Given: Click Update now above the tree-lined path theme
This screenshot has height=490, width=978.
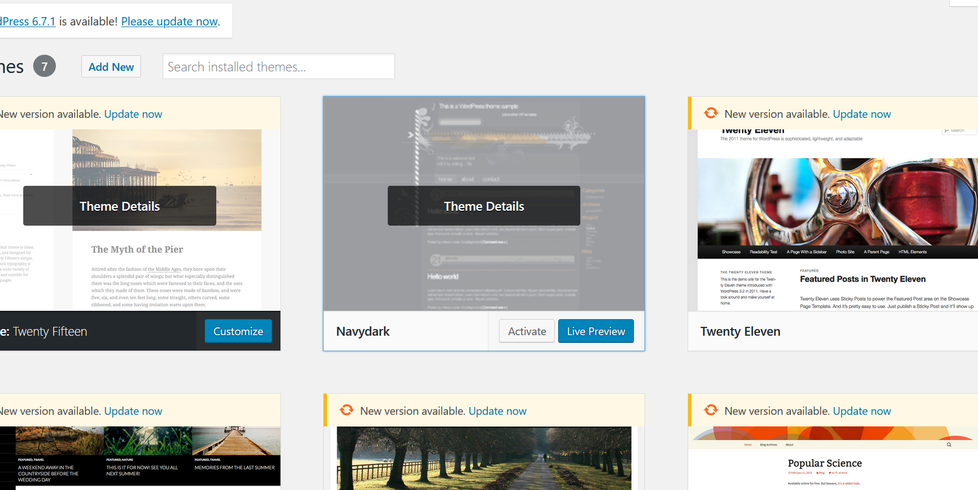Looking at the screenshot, I should pyautogui.click(x=497, y=411).
